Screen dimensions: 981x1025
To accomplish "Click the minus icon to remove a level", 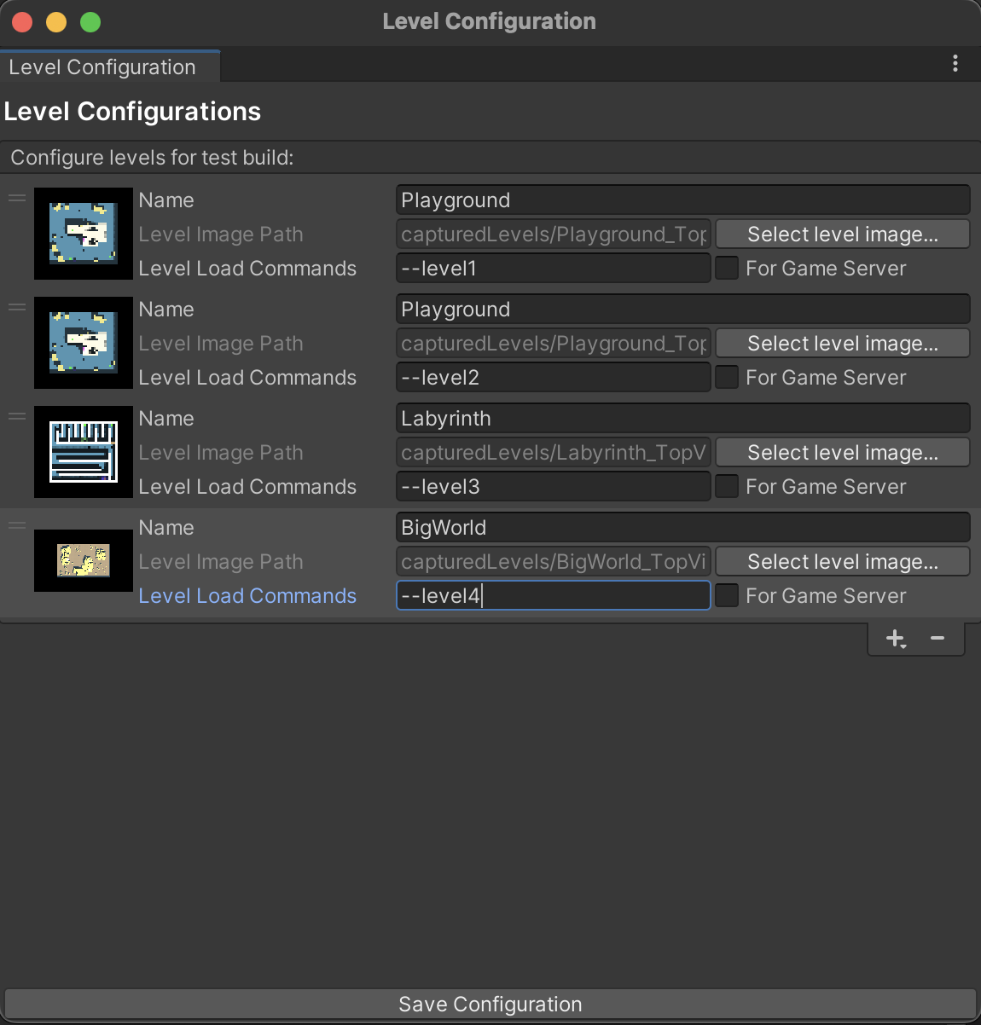I will click(x=937, y=639).
